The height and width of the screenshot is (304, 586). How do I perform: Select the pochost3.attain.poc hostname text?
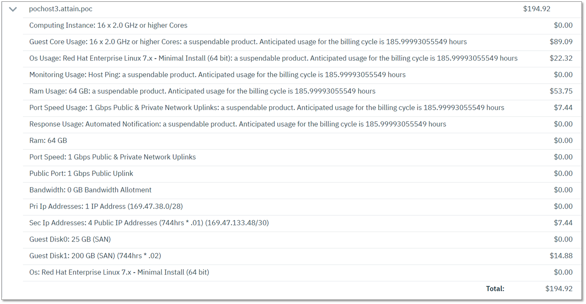(61, 9)
